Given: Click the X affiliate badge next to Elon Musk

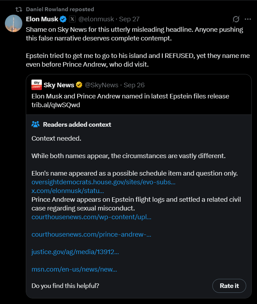Looking at the screenshot, I should point(72,19).
